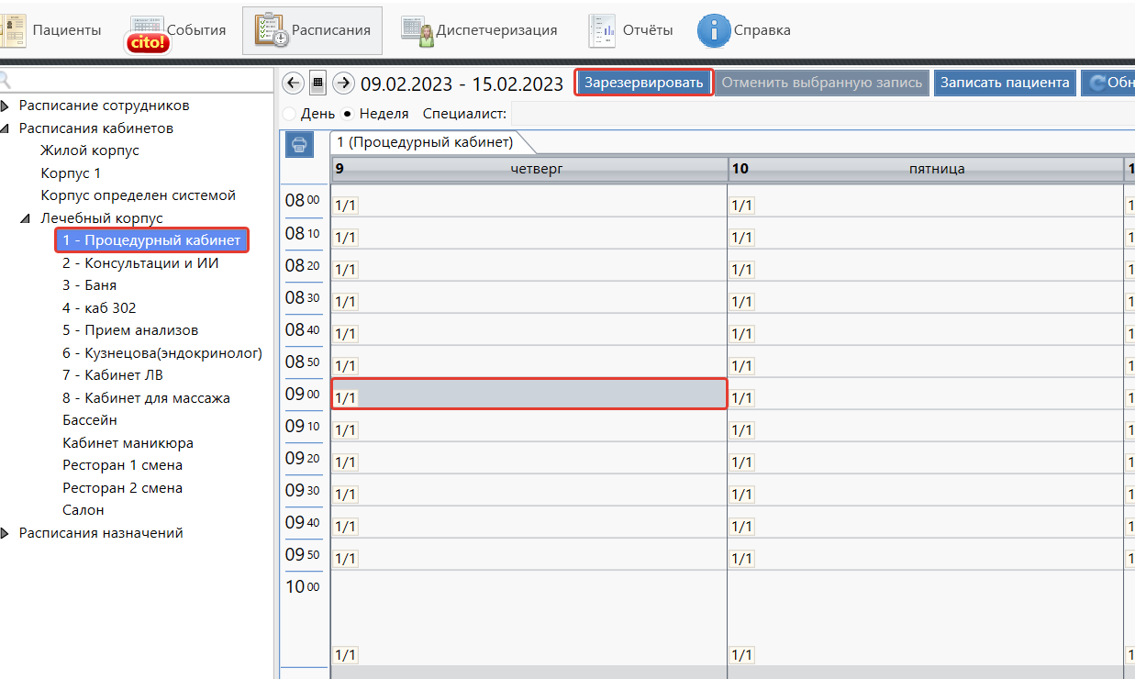Collapse Расписания кабинетов tree node
This screenshot has width=1135, height=679.
[x=6, y=128]
